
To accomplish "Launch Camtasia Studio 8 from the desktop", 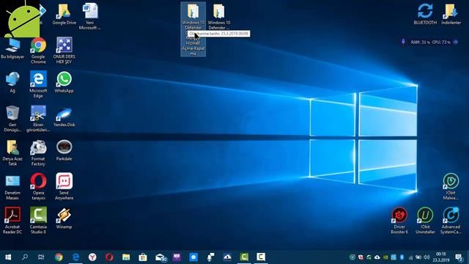I will click(38, 221).
